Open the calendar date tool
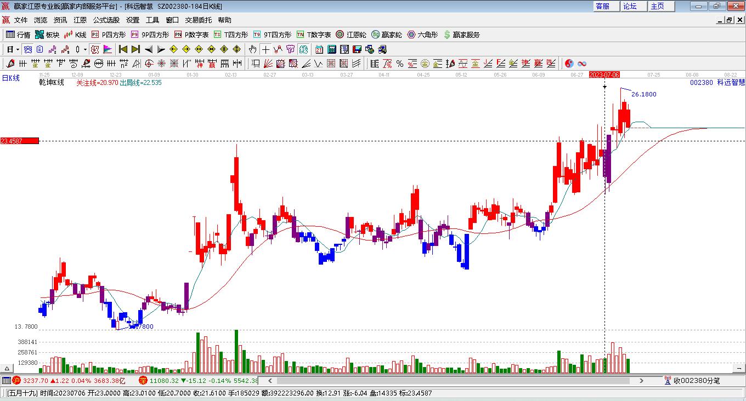Screen dimensions: 746x401 [319, 49]
